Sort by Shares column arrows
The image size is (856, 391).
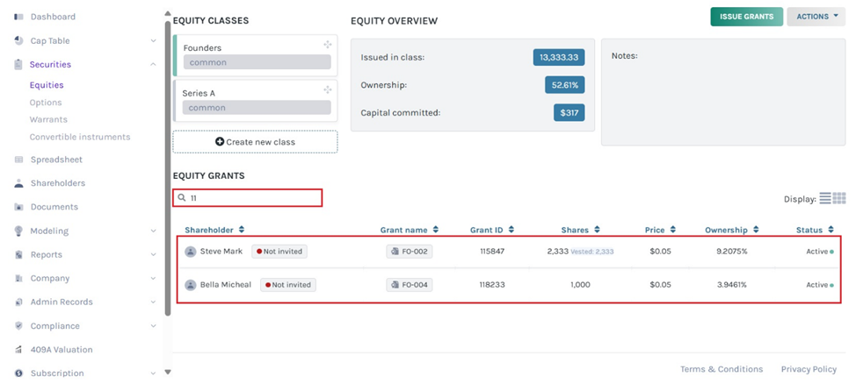click(x=597, y=230)
